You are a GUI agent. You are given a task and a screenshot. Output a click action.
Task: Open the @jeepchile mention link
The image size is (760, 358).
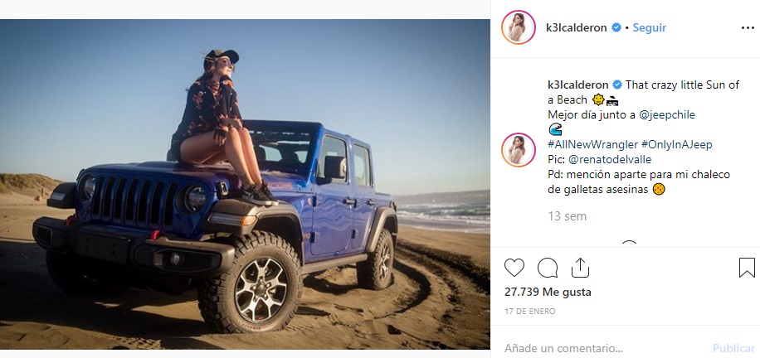(x=667, y=115)
